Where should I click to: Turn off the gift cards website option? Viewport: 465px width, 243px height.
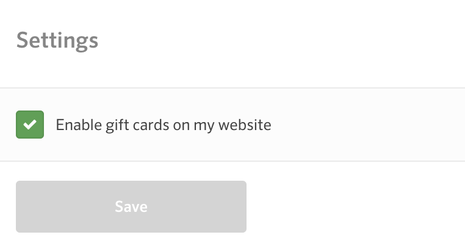[30, 125]
